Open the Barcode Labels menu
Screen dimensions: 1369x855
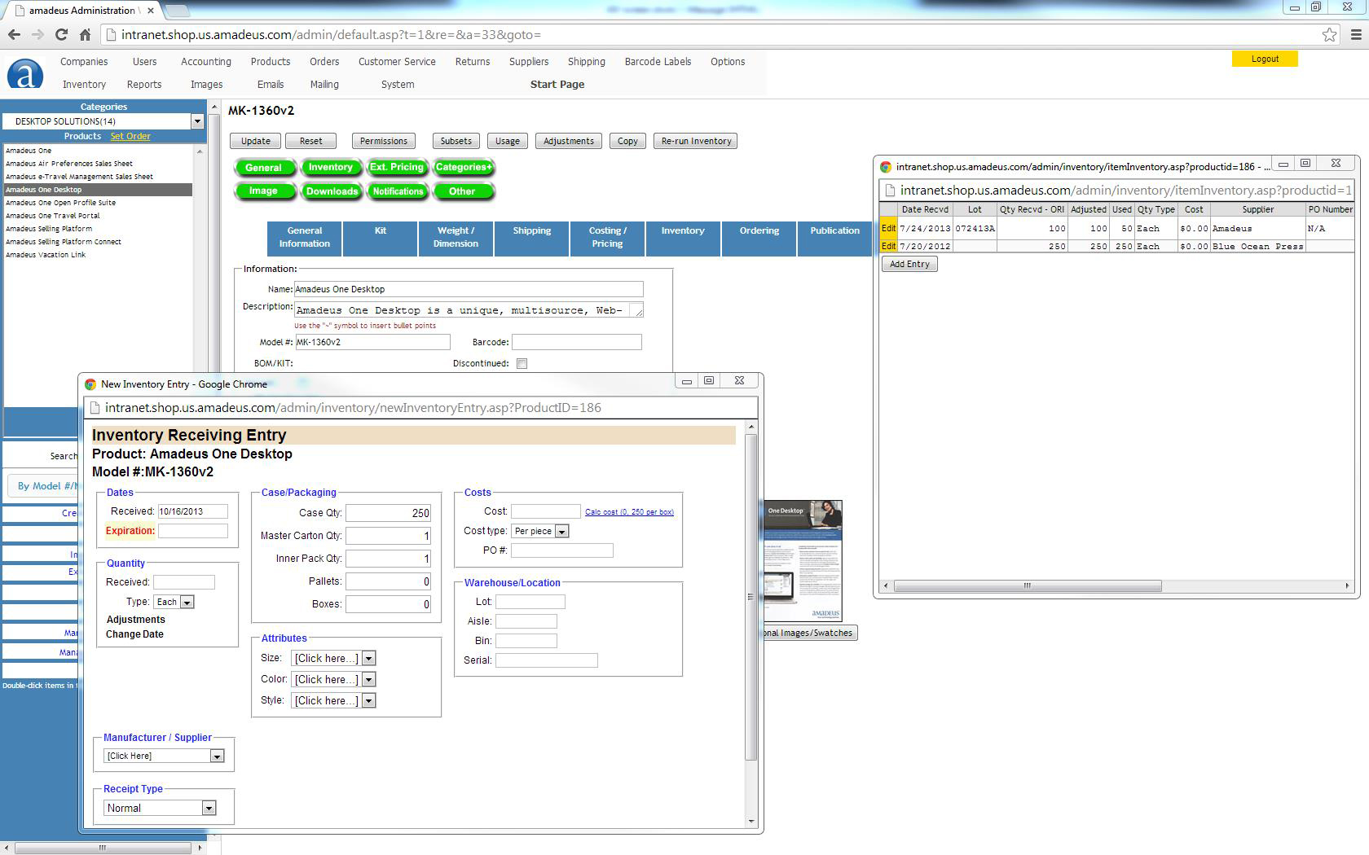coord(658,61)
